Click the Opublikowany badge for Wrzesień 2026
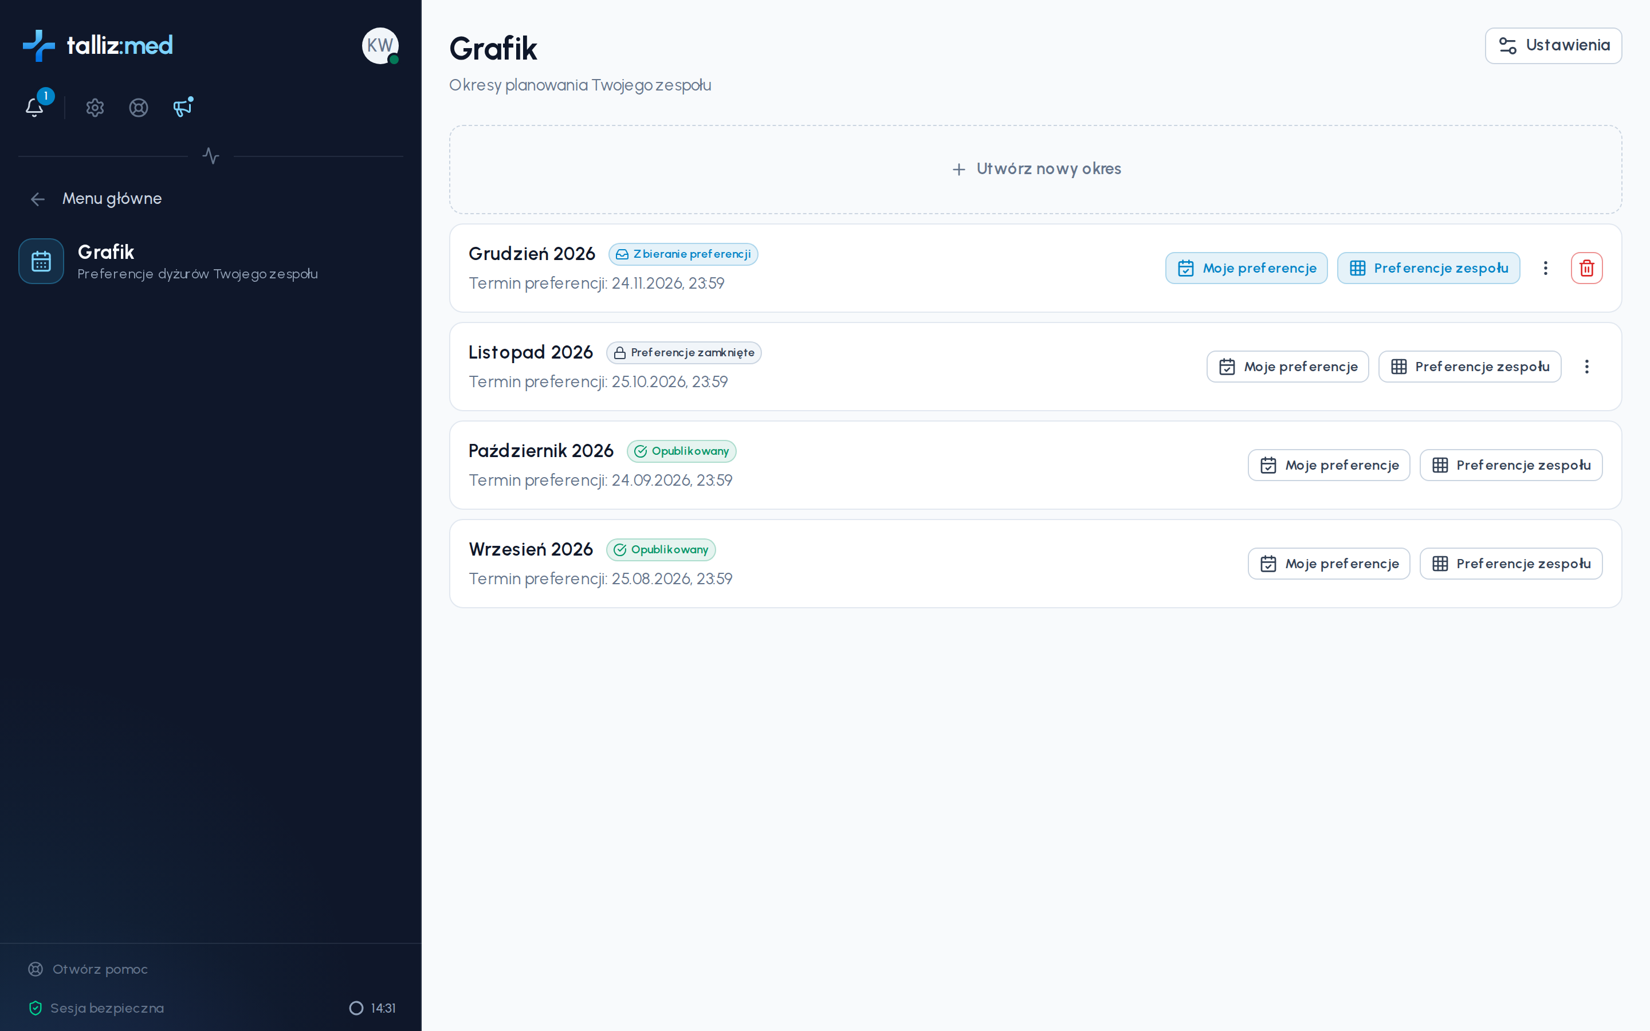This screenshot has height=1031, width=1650. (661, 550)
